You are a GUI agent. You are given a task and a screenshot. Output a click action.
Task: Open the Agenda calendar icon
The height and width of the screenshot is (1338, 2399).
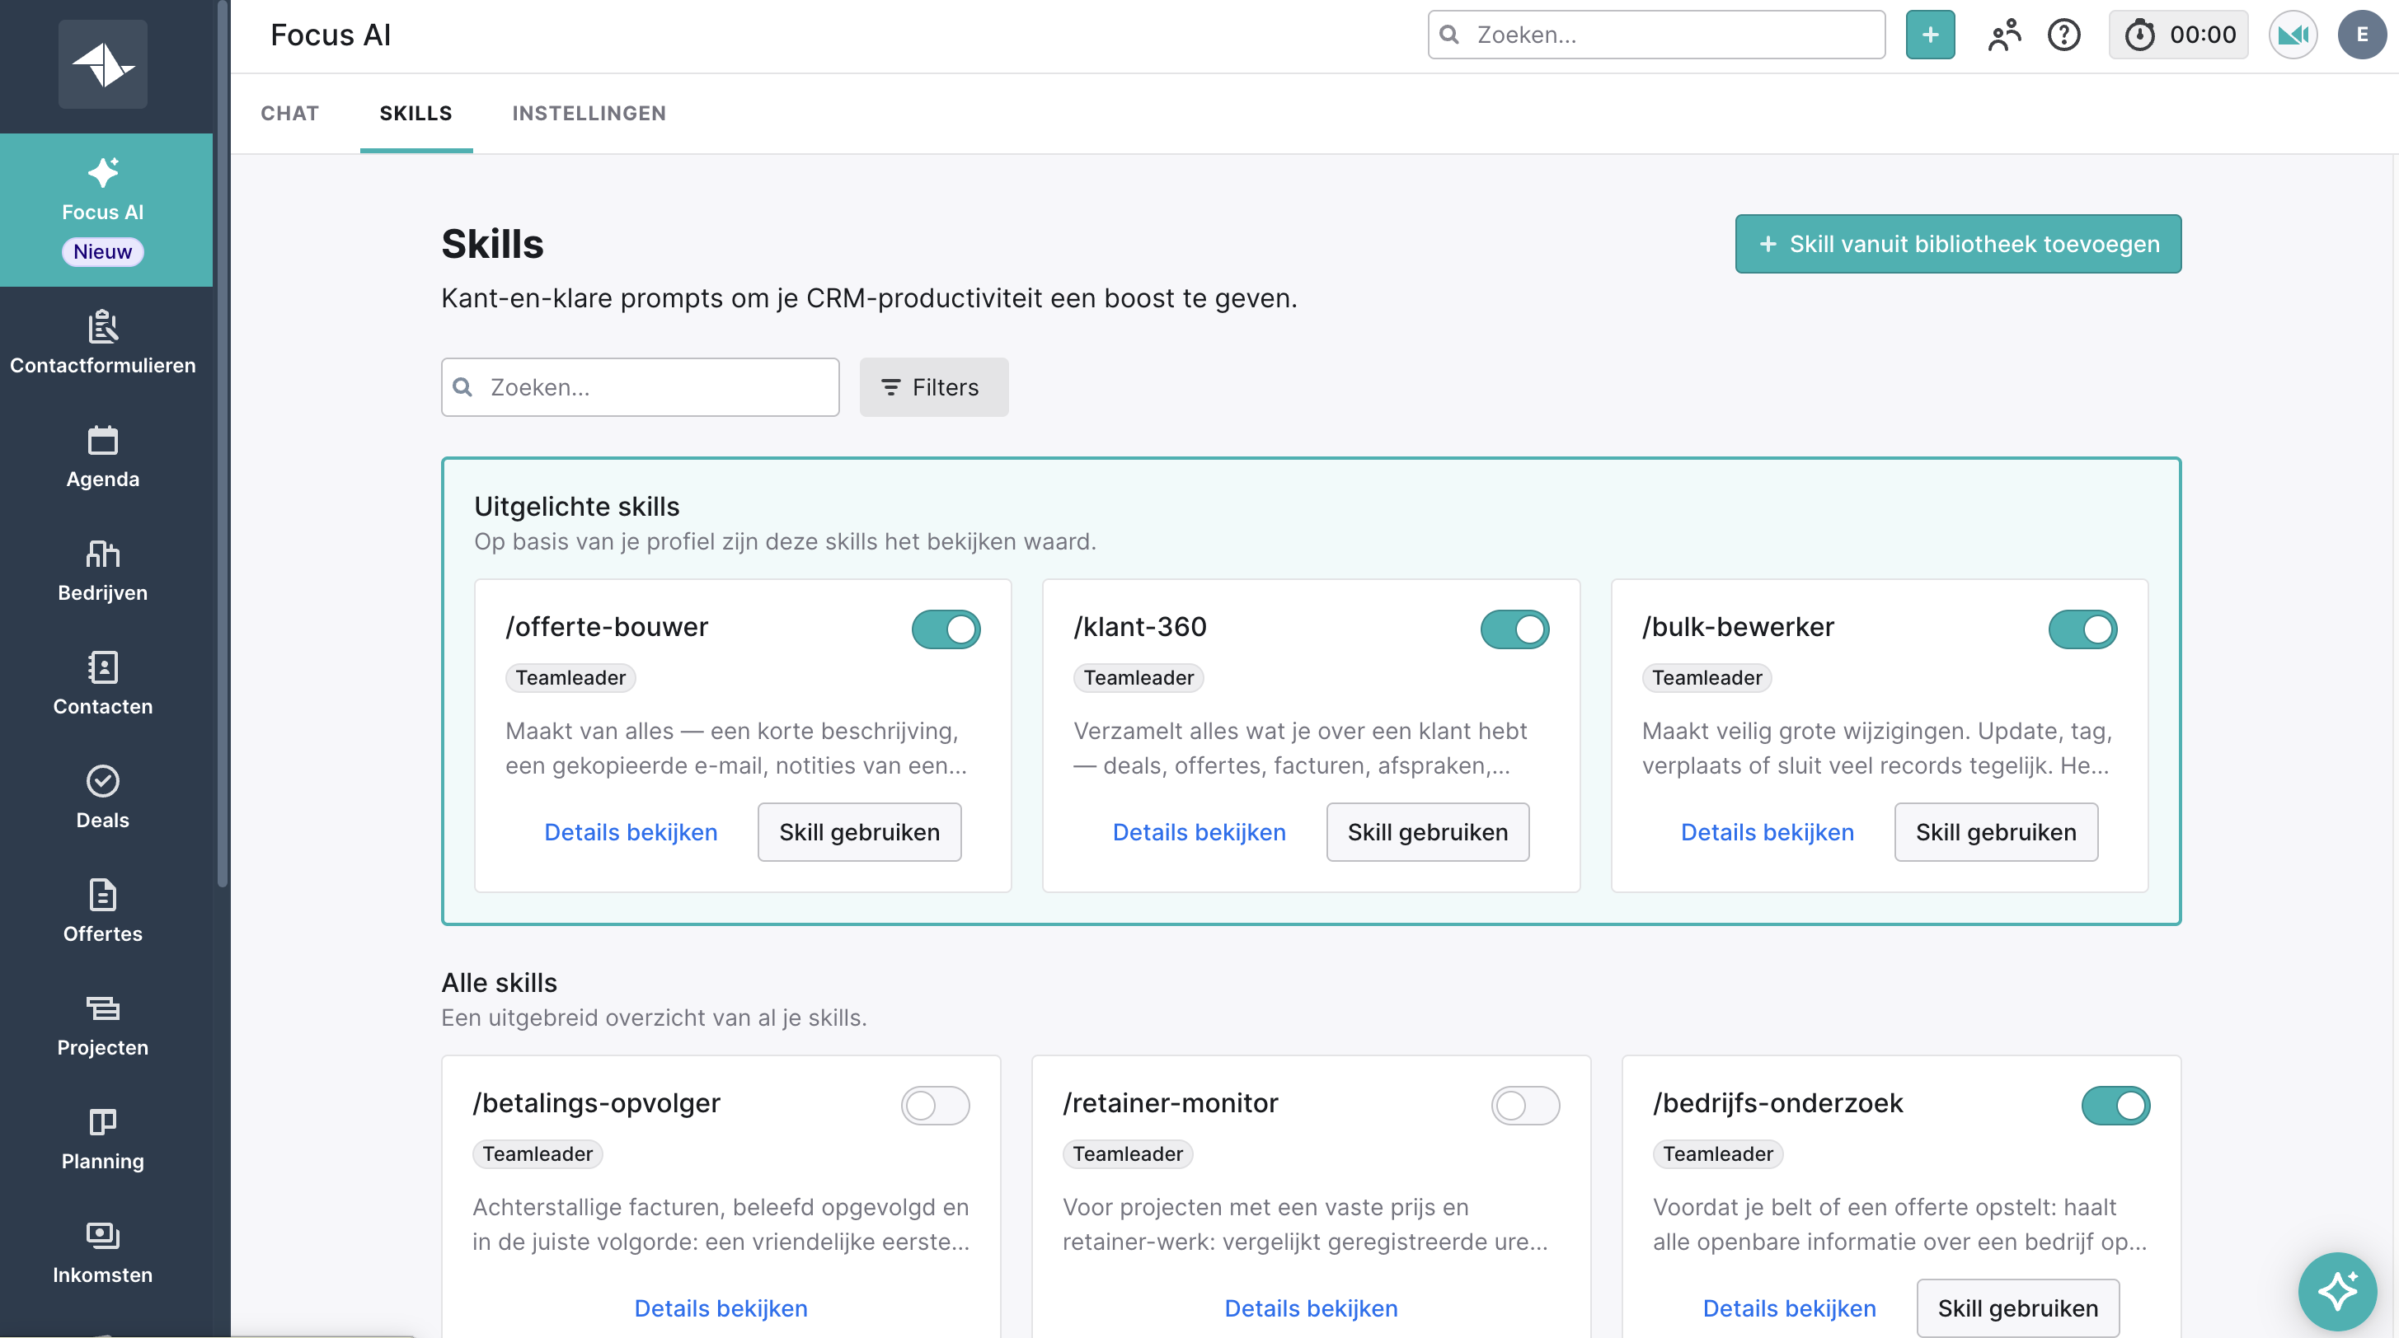[102, 441]
